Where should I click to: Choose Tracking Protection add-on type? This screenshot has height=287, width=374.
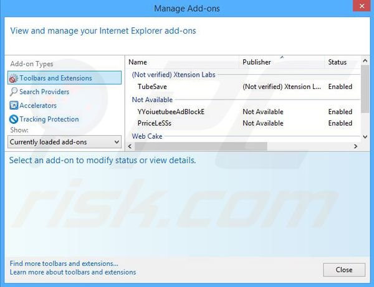click(x=49, y=119)
